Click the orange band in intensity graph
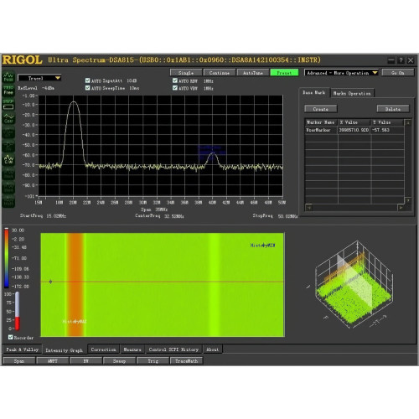This screenshot has height=419, width=419. coord(75,285)
